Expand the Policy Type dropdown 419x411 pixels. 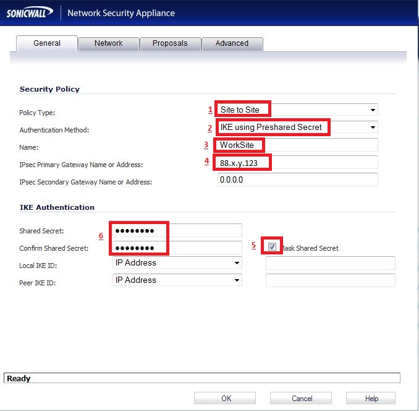[x=297, y=110]
